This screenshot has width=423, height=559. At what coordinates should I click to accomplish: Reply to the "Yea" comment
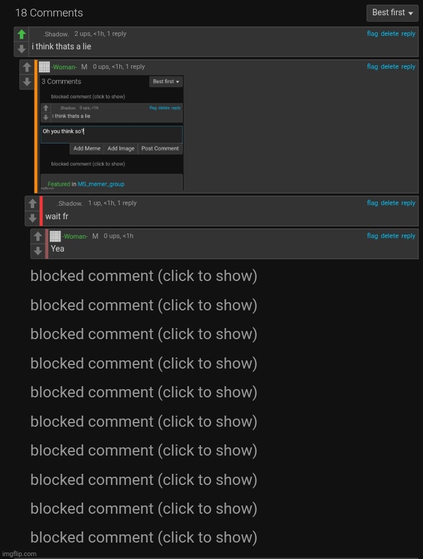pyautogui.click(x=408, y=236)
